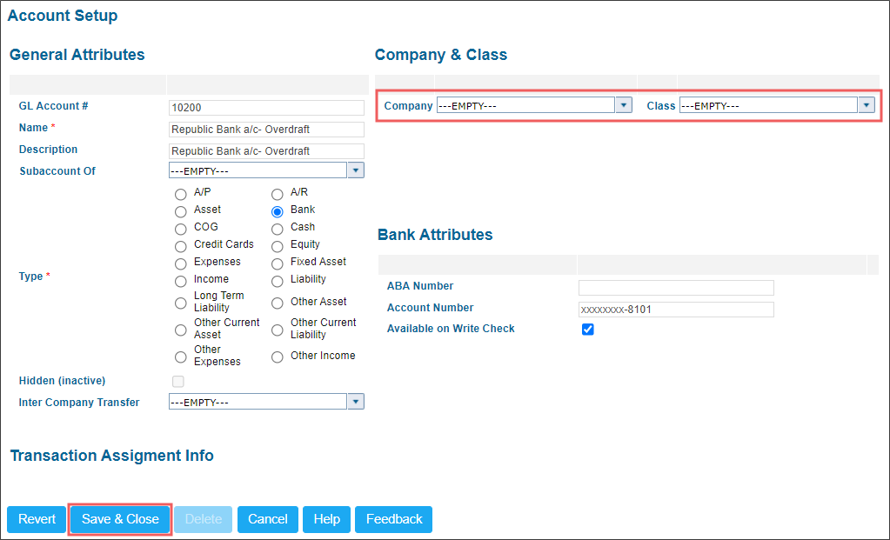Open the Class dropdown menu

point(867,104)
